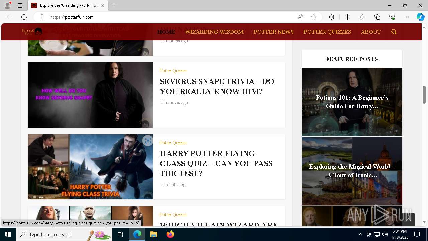This screenshot has height=241, width=428.
Task: Open the ABOUT menu item
Action: 371,32
